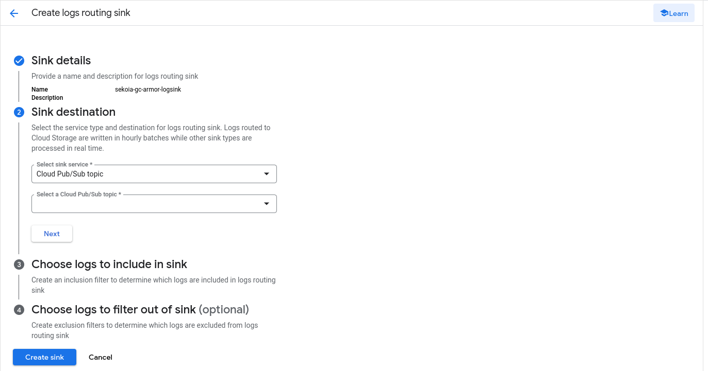
Task: Open the Cloud Pub/Sub topic dropdown arrow
Action: pyautogui.click(x=267, y=204)
